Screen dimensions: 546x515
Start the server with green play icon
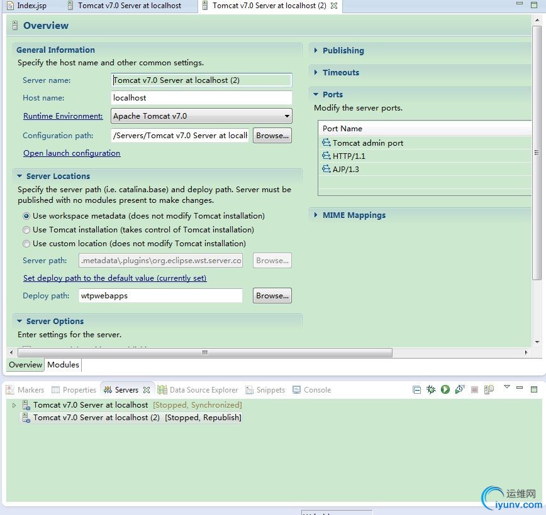[x=445, y=389]
